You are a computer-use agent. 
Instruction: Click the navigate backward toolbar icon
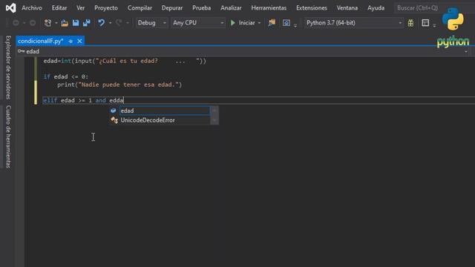(x=16, y=23)
